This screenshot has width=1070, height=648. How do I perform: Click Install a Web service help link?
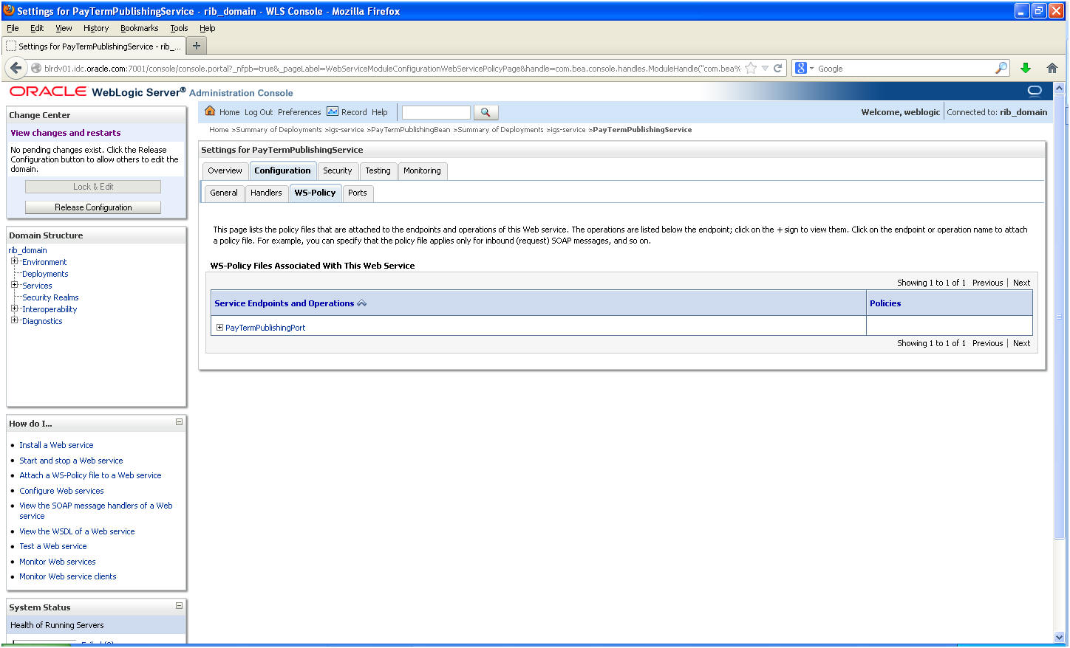point(56,445)
